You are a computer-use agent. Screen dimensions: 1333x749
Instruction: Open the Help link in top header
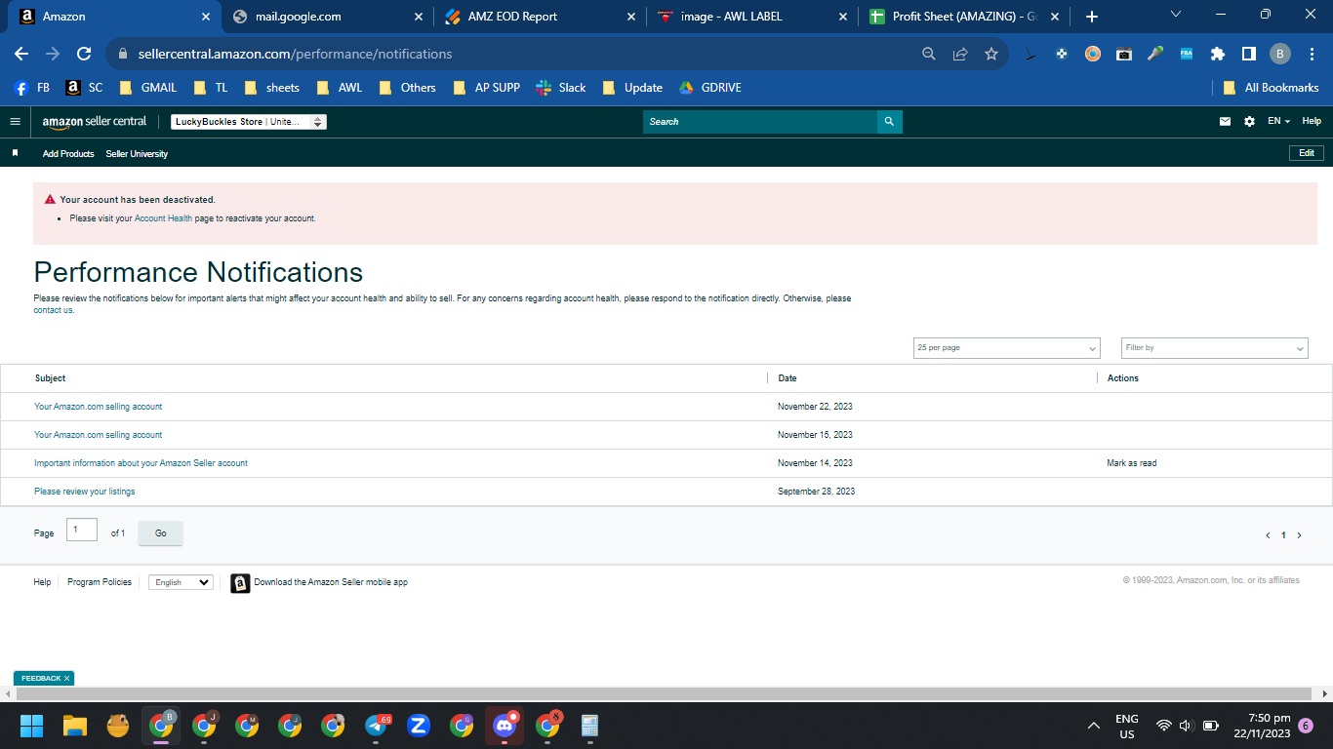click(x=1312, y=121)
